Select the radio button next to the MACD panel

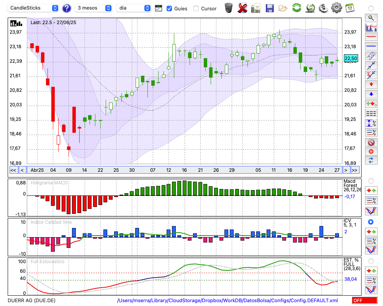[x=371, y=181]
